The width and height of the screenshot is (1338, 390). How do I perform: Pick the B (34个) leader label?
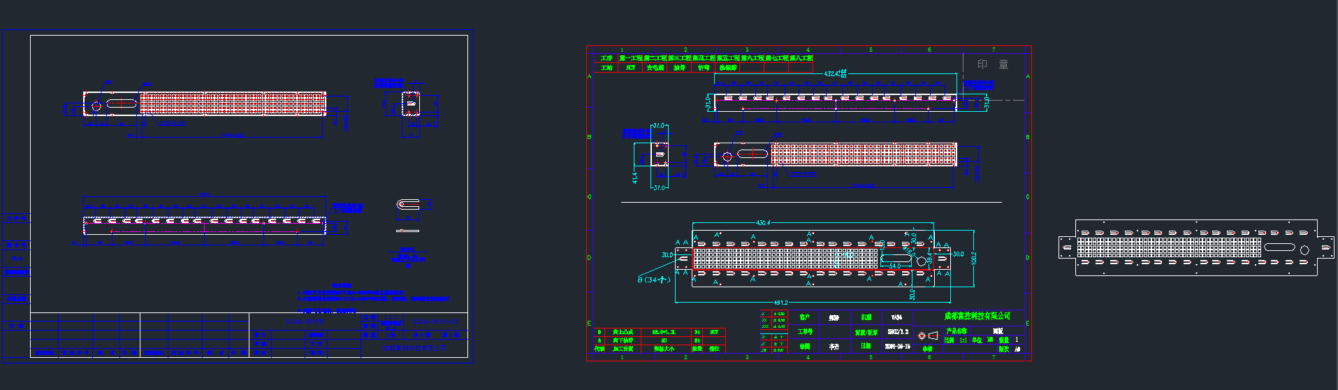(654, 280)
